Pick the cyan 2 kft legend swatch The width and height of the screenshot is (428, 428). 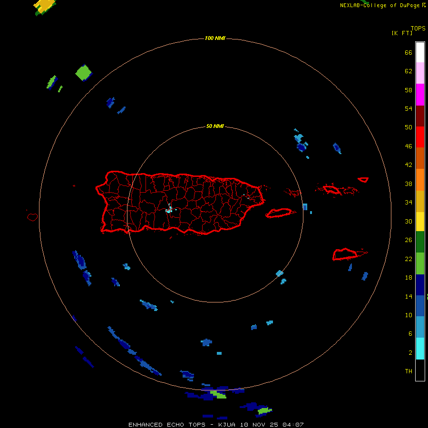pos(420,349)
